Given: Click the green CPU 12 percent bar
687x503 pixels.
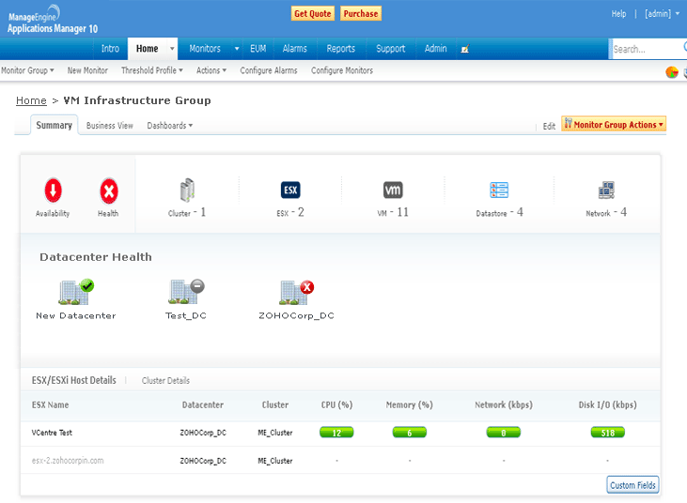Looking at the screenshot, I should click(x=336, y=433).
